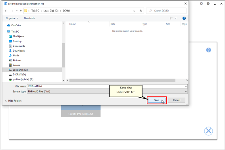Screen dimensions: 225x150
Task: Select D-DRIVE (D:) in sidebar
Action: click(x=17, y=75)
